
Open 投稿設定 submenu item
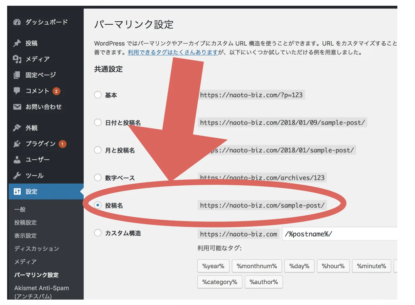(x=25, y=222)
